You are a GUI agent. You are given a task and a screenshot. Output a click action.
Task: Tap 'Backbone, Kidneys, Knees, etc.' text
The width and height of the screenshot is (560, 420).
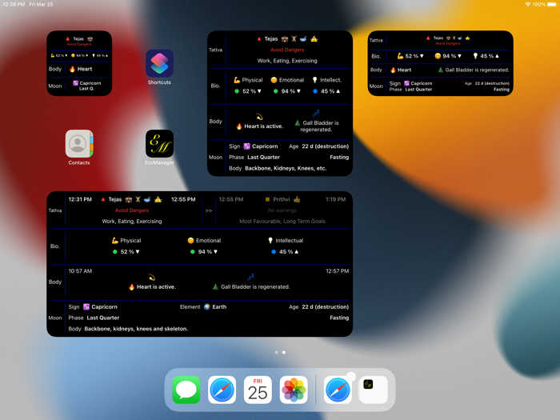click(286, 168)
